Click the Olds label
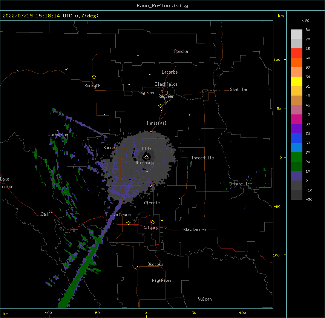The width and height of the screenshot is (325, 318). [146, 149]
